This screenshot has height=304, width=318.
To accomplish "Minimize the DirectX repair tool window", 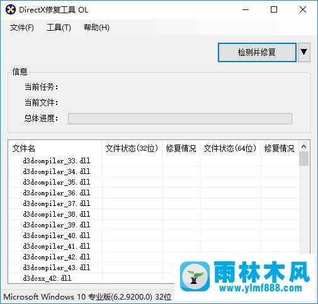I will [x=246, y=9].
